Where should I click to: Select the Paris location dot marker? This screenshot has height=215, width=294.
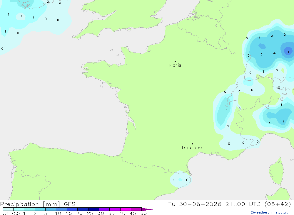tap(175, 61)
